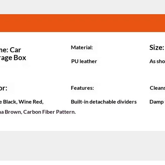
Task: Click the gray footer area below
Action: click(x=82, y=146)
